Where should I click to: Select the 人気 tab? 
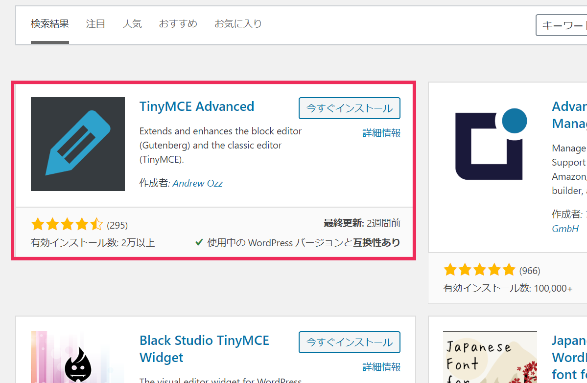click(x=132, y=23)
